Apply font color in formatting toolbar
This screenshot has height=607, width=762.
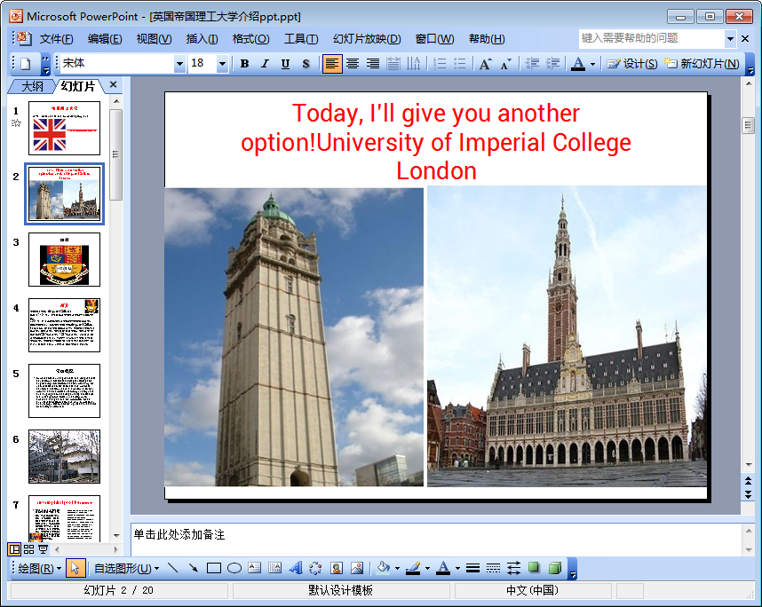(578, 64)
